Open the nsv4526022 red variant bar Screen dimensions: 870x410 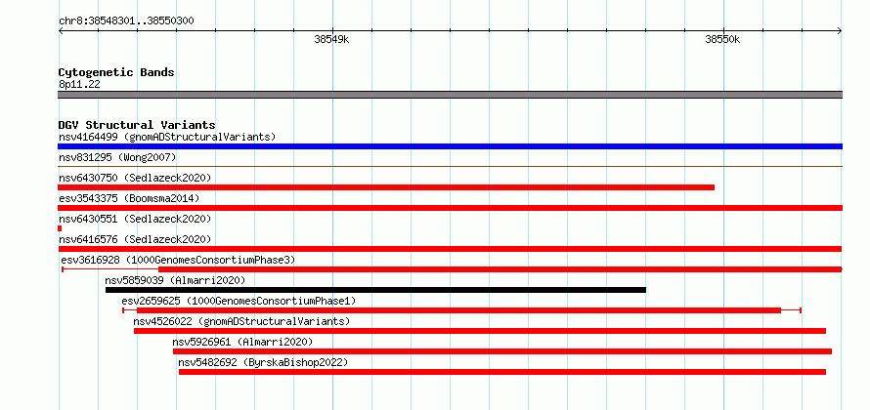pos(480,331)
